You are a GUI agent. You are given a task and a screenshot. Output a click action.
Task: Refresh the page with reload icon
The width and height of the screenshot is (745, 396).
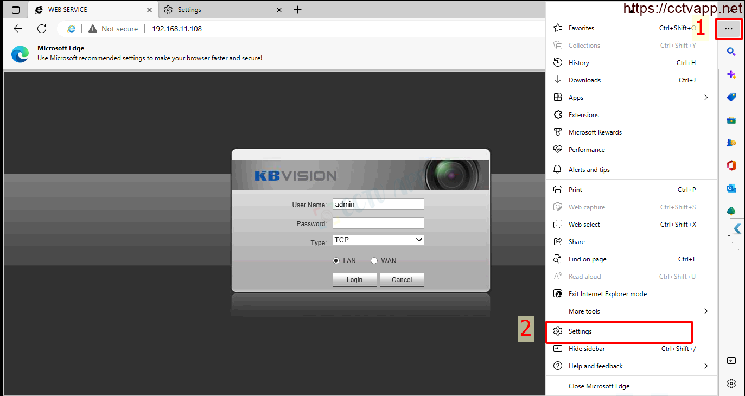[x=42, y=29]
